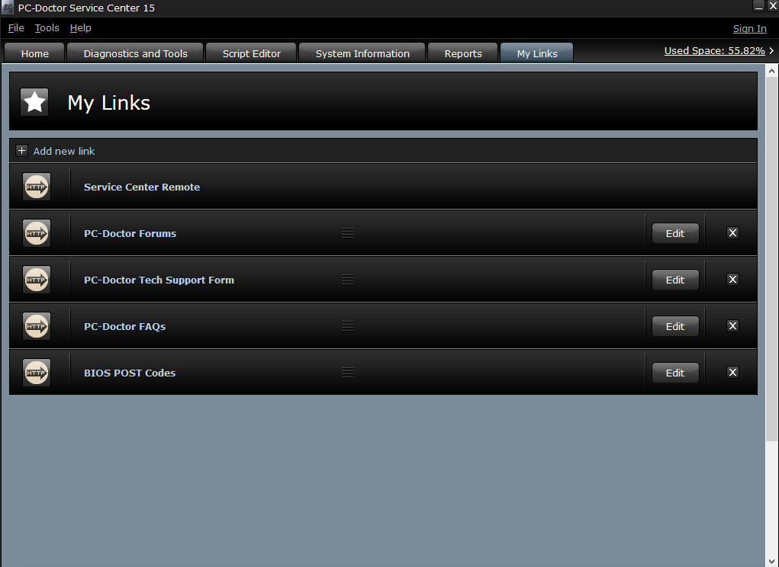Image resolution: width=779 pixels, height=567 pixels.
Task: Switch to the Home tab
Action: pyautogui.click(x=35, y=53)
